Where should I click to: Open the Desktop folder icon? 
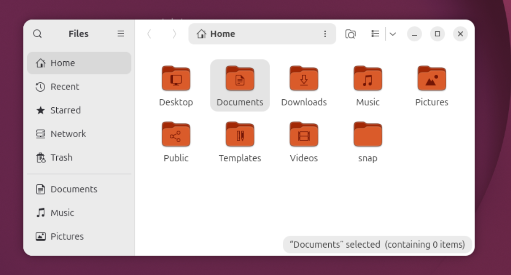(x=176, y=78)
